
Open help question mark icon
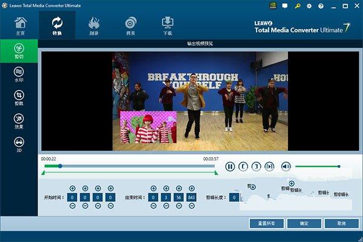pos(321,6)
